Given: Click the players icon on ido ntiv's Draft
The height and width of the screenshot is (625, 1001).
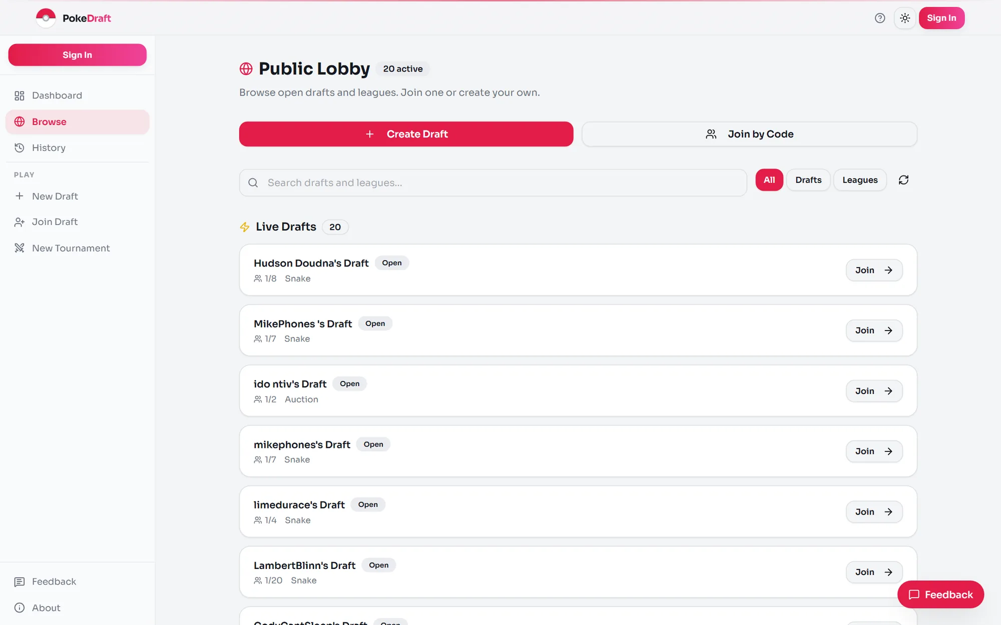Looking at the screenshot, I should [x=258, y=399].
